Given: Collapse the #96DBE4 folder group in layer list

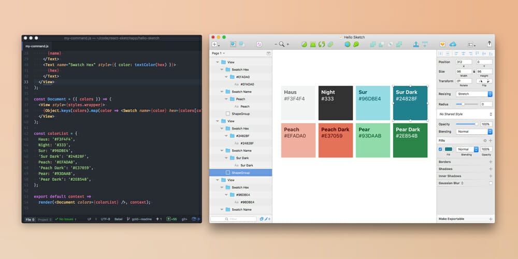Looking at the screenshot, I should [226, 195].
